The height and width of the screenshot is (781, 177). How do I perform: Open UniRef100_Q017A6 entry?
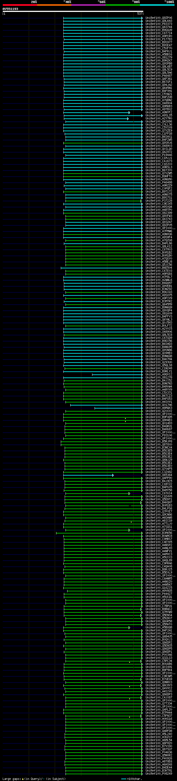tap(159, 405)
